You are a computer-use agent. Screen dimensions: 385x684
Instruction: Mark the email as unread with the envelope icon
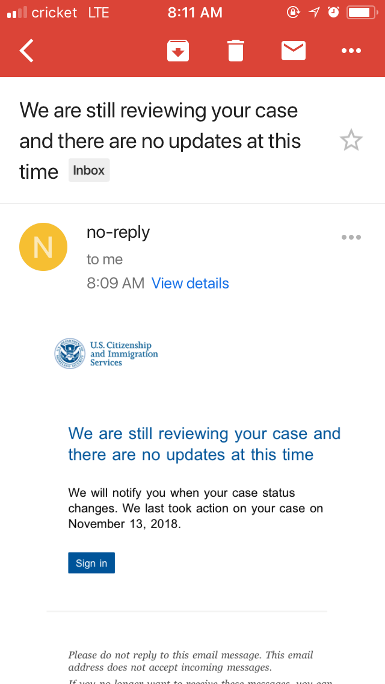[294, 51]
